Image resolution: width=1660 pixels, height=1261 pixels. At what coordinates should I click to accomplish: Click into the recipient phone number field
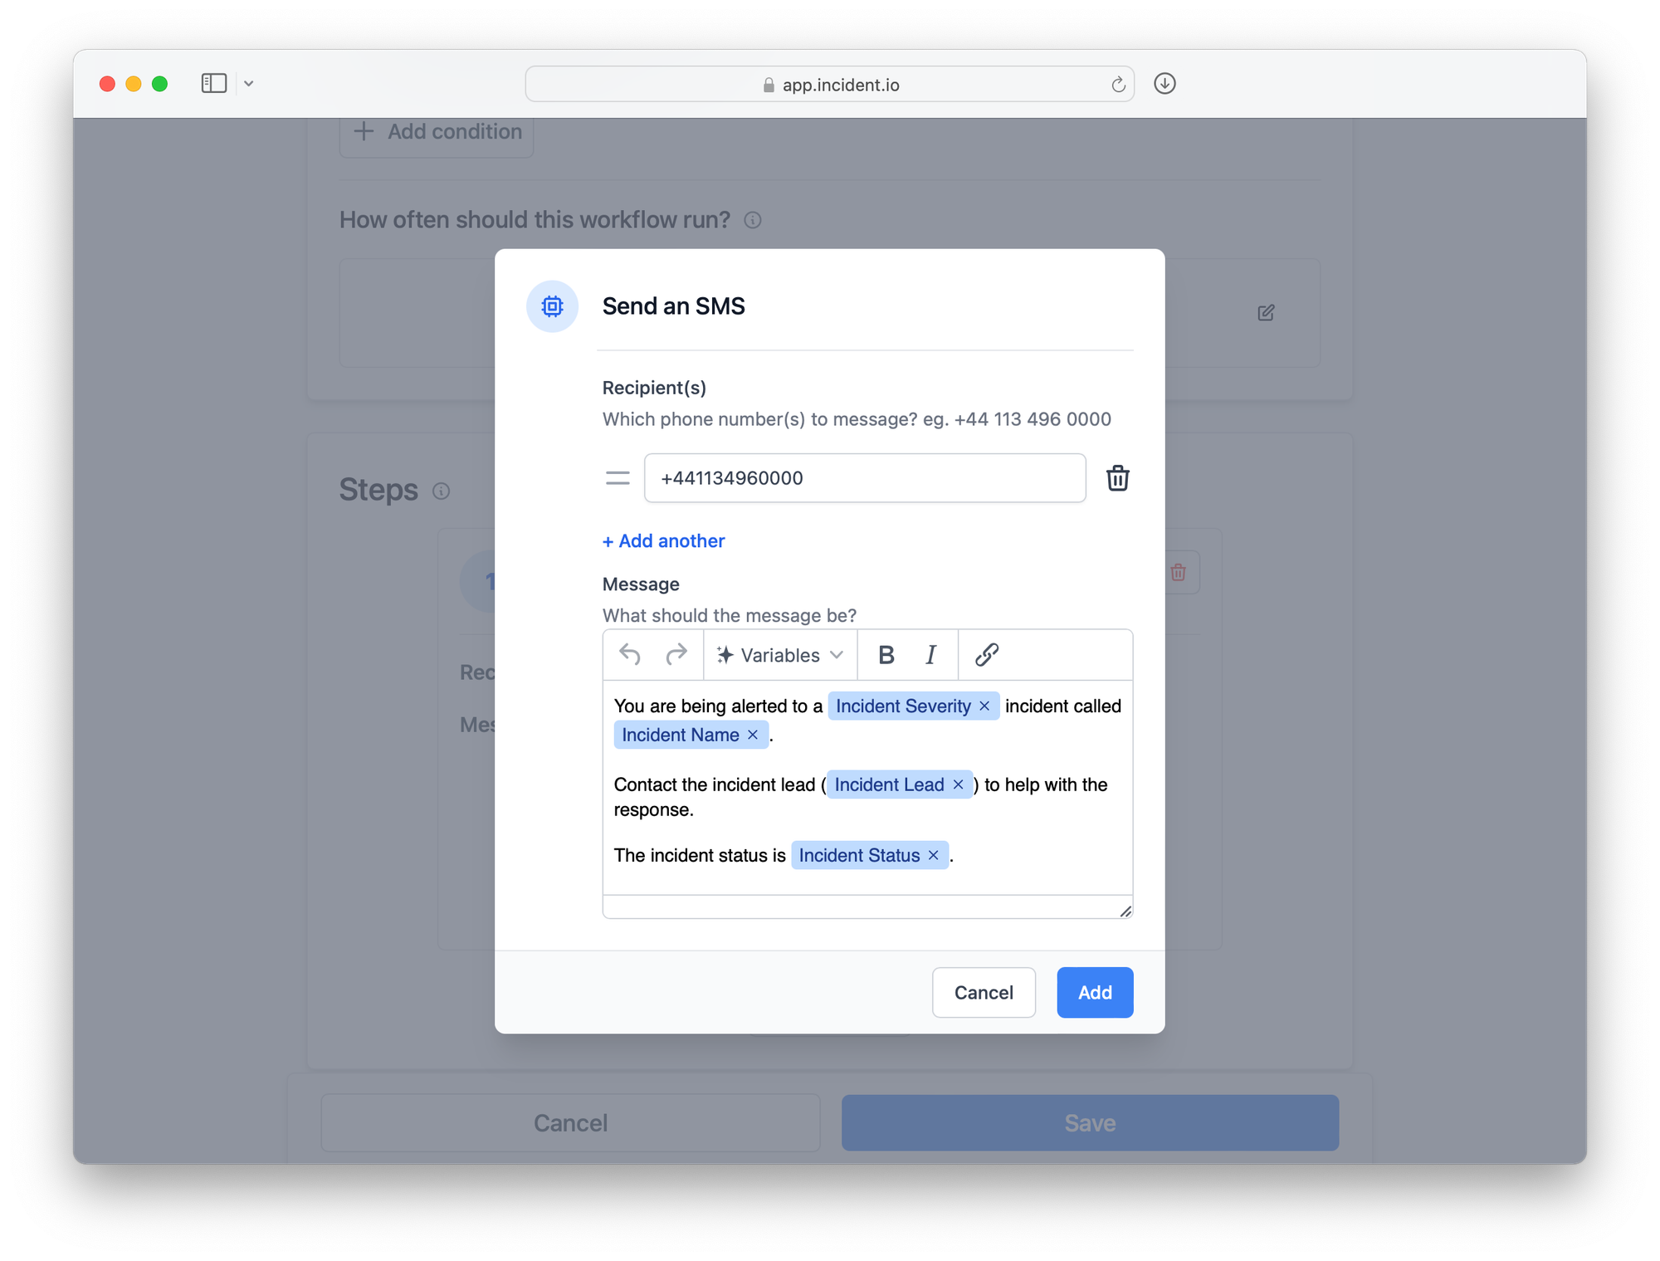tap(863, 478)
